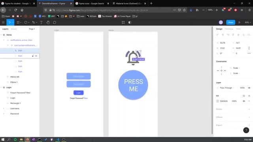
Task: Open the Pass Through blend mode dropdown
Action: point(227,88)
